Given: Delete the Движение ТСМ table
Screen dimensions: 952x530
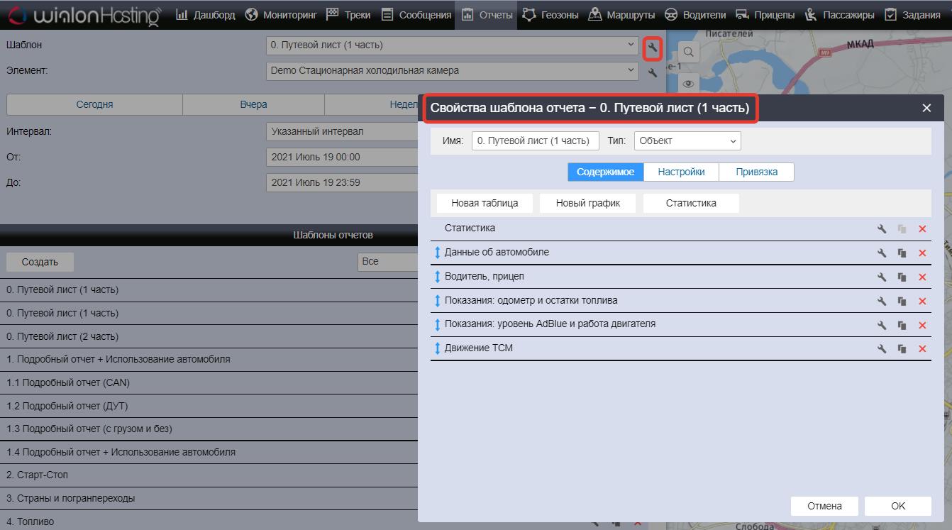Looking at the screenshot, I should [922, 349].
